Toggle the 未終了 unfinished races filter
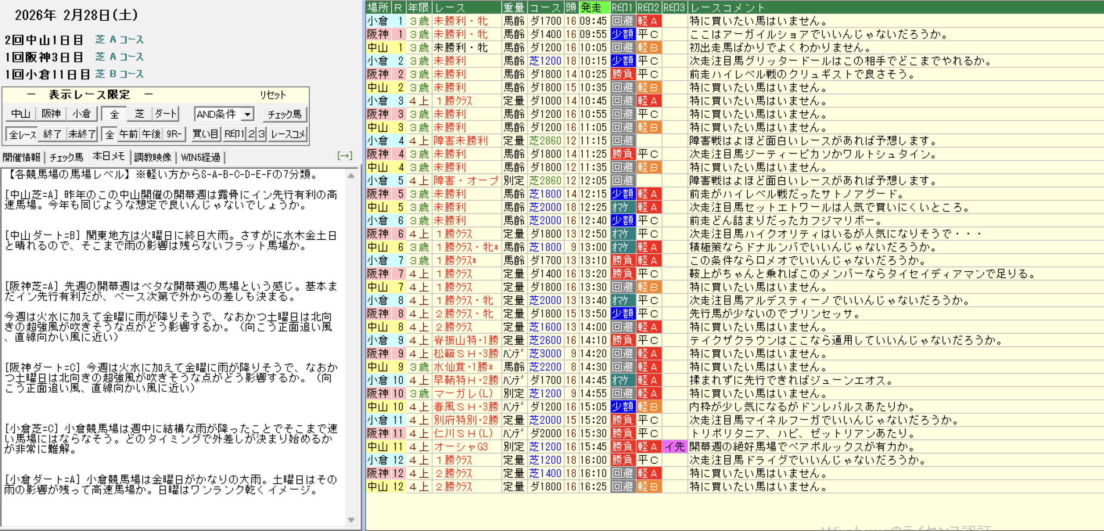The height and width of the screenshot is (531, 1104). click(x=82, y=134)
